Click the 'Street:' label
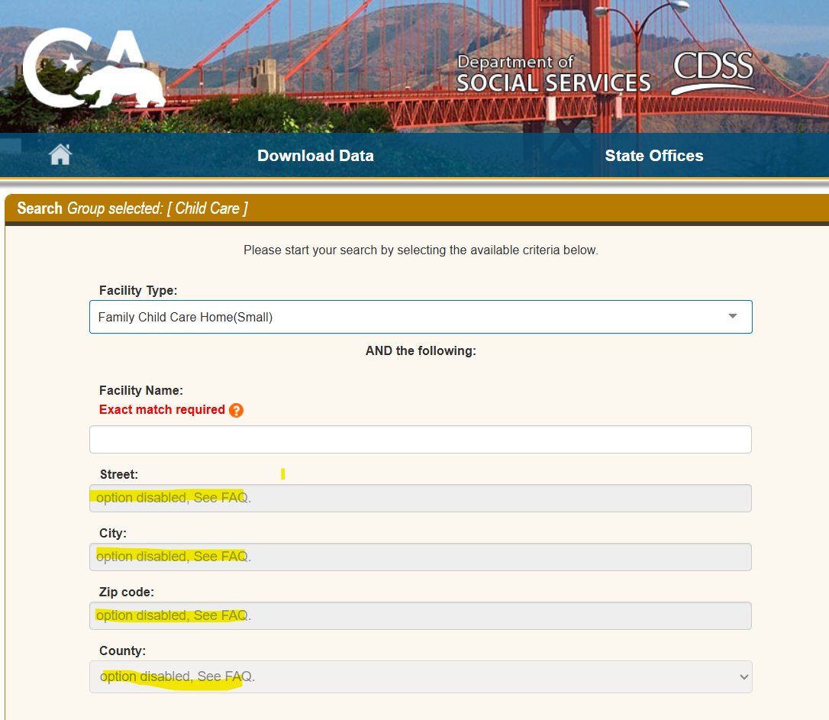Image resolution: width=829 pixels, height=720 pixels. coord(118,474)
